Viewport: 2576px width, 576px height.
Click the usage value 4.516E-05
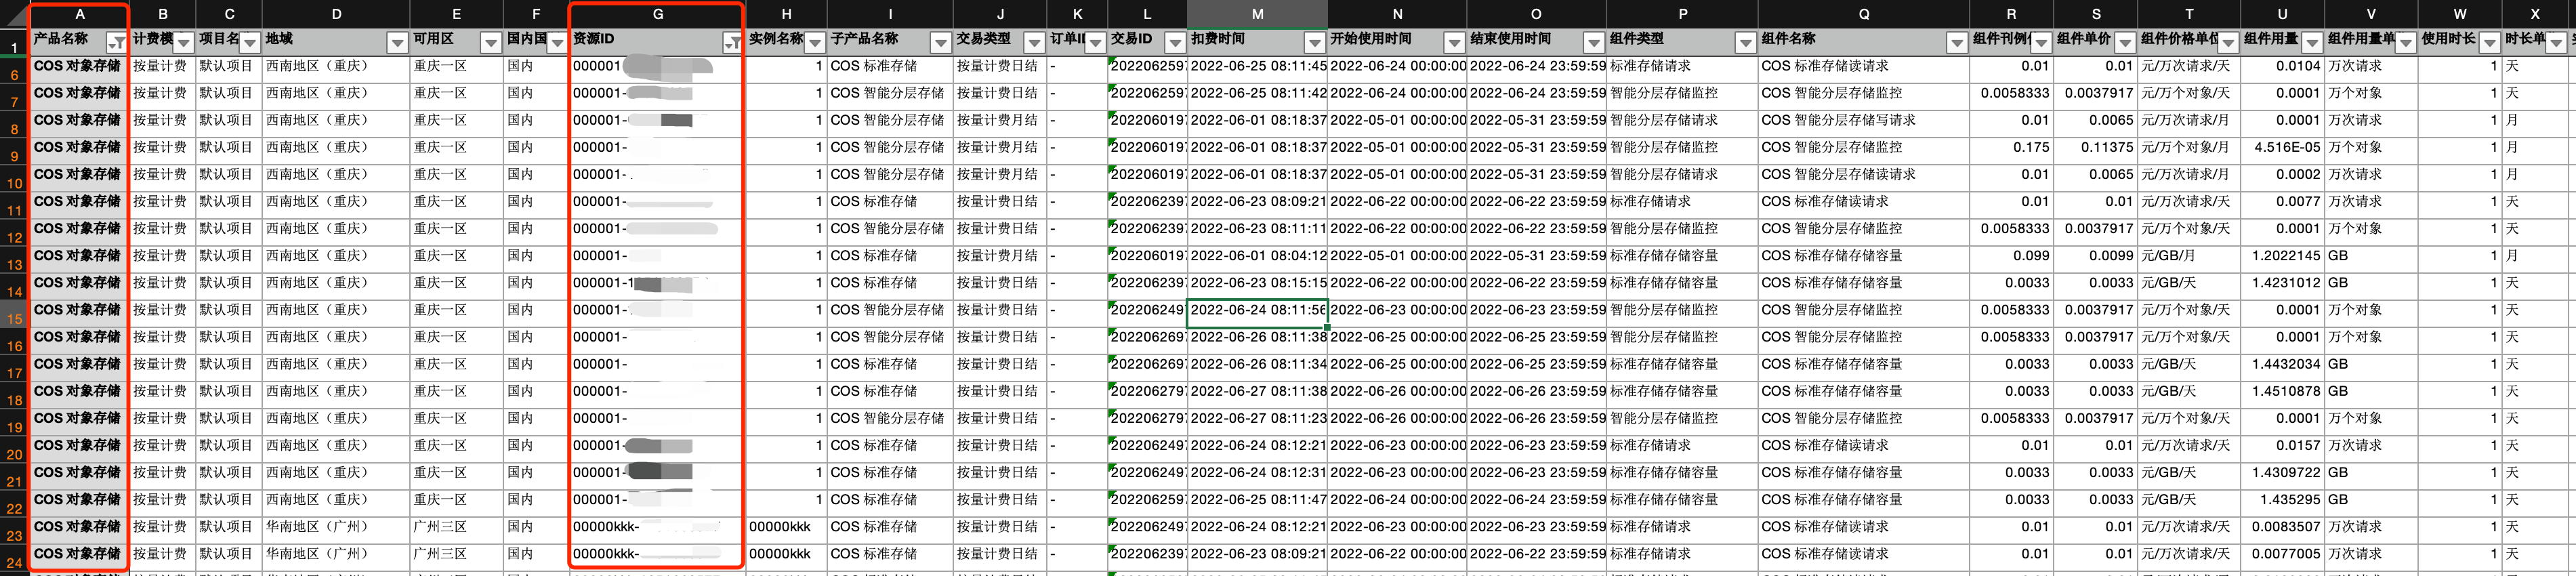(2287, 147)
